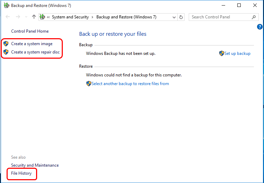Open the blue Help question mark icon

point(260,27)
